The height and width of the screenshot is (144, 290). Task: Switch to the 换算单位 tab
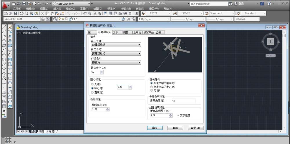[x=149, y=32]
